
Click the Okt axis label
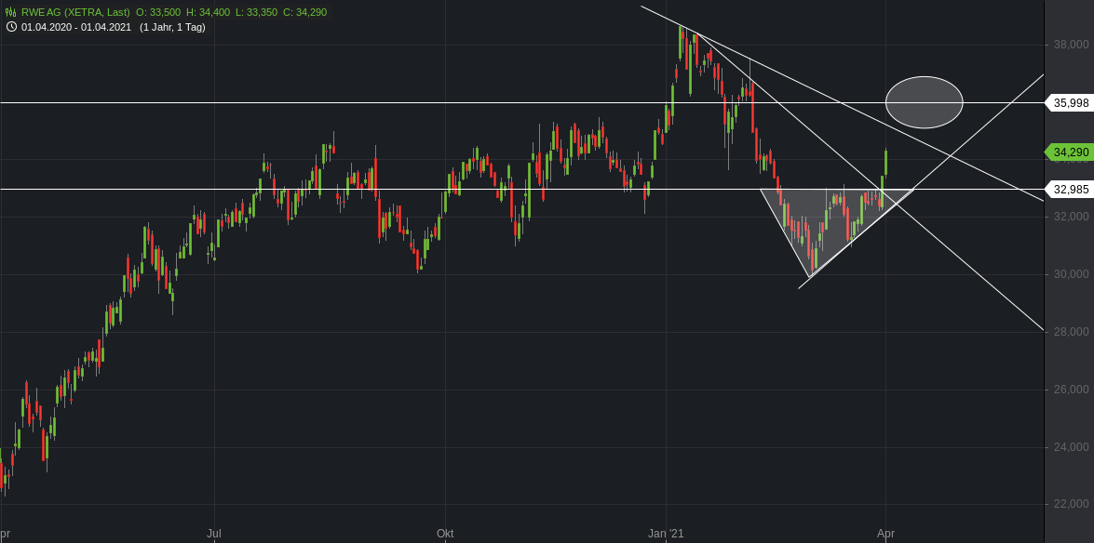[x=445, y=535]
